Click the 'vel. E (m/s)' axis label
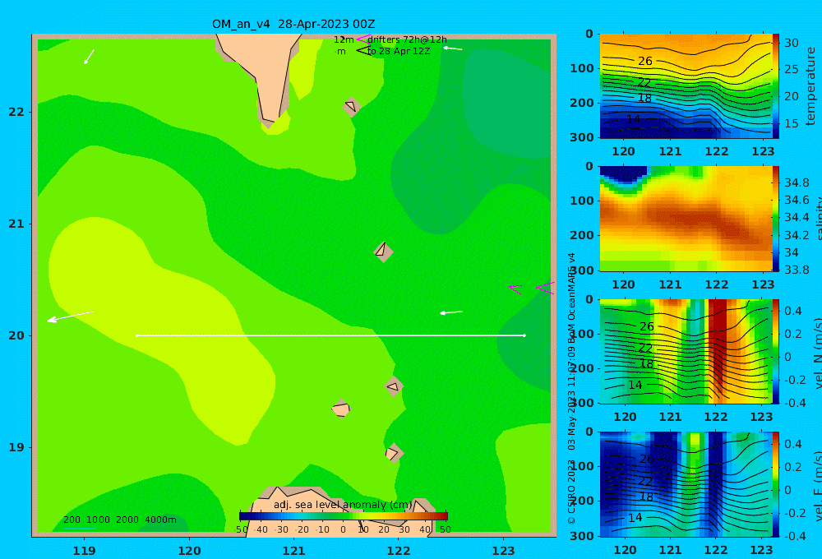This screenshot has width=822, height=559. [818, 486]
